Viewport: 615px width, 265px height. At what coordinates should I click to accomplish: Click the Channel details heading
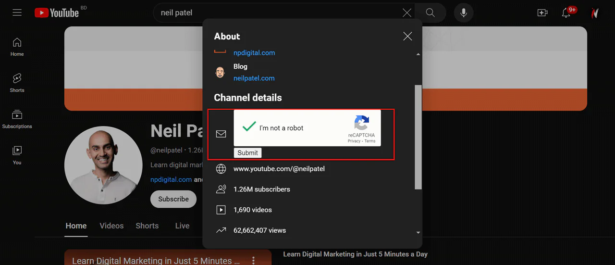pos(248,98)
